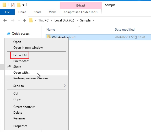Expand the Send to submenu arrow
This screenshot has width=151, height=132.
pos(64,86)
